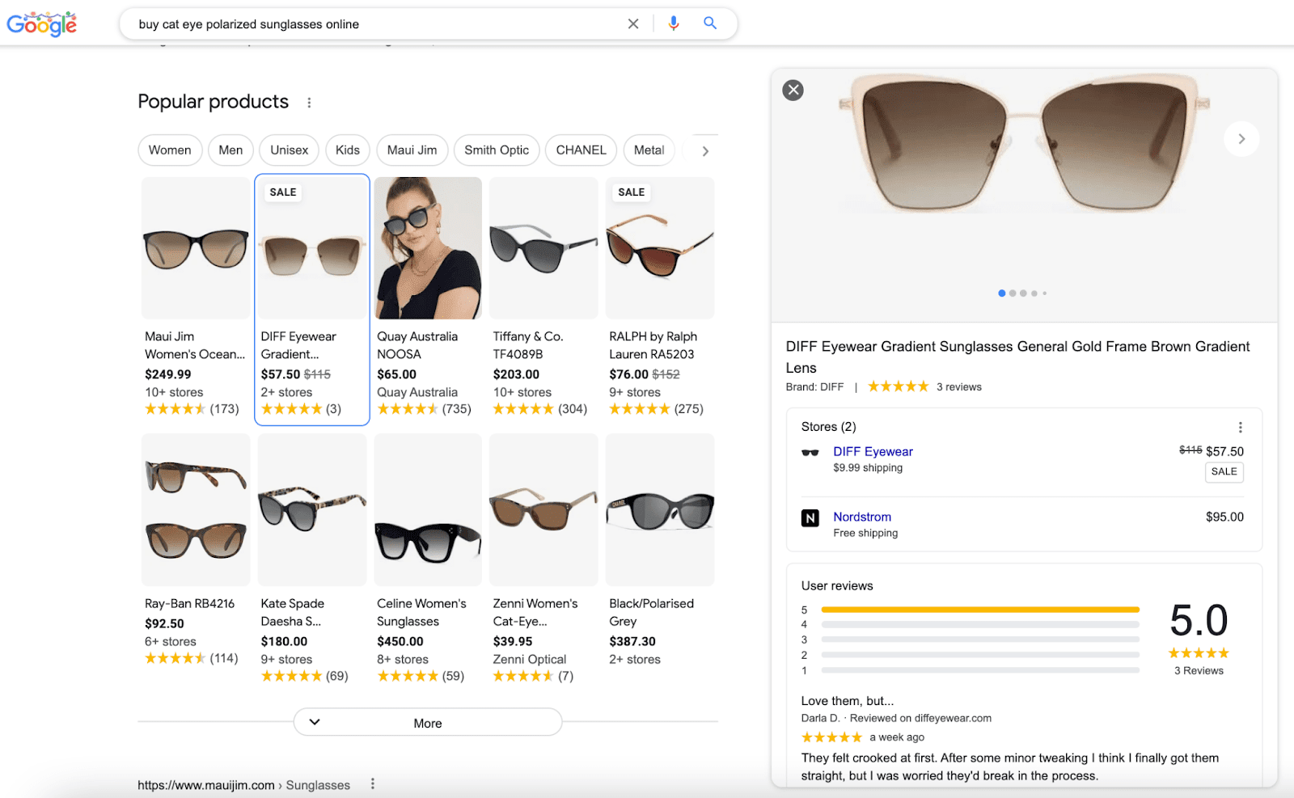Open Black/Polarised Grey product image

click(660, 509)
